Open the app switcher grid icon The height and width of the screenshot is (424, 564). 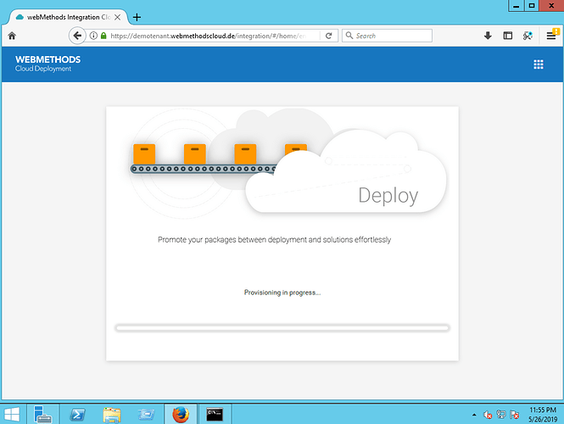pyautogui.click(x=538, y=64)
